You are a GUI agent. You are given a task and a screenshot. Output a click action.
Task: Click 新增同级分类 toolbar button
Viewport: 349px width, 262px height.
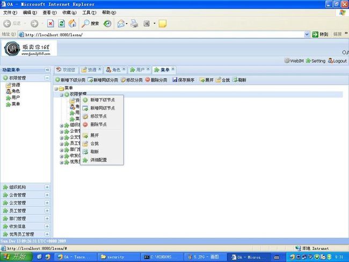pos(103,80)
